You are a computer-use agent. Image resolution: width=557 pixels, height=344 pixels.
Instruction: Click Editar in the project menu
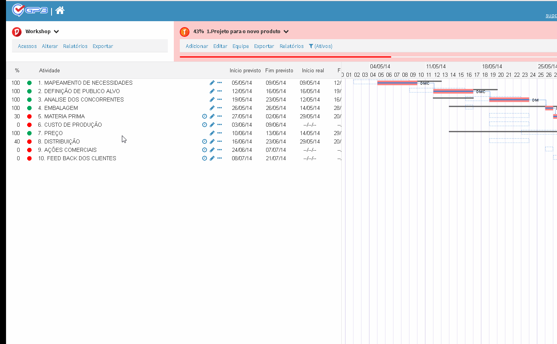(220, 46)
